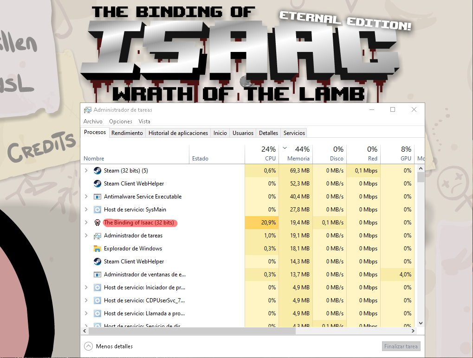Viewport: 473px width, 358px height.
Task: Switch to the Detalles tab
Action: pos(268,133)
